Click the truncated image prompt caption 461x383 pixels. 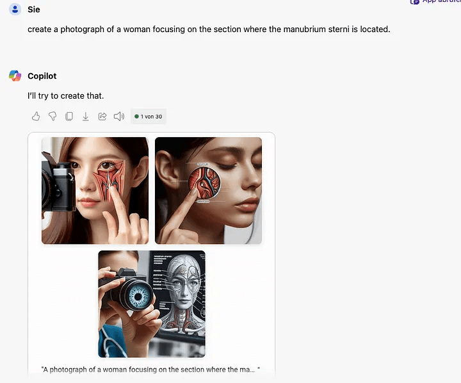150,370
